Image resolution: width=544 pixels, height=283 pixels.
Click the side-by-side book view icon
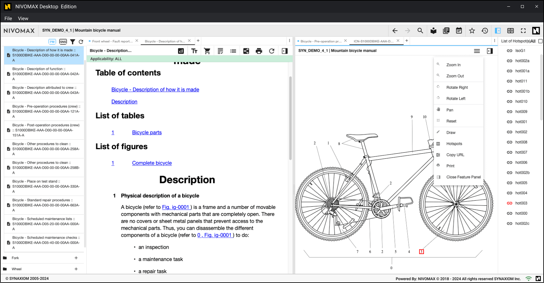click(x=510, y=31)
